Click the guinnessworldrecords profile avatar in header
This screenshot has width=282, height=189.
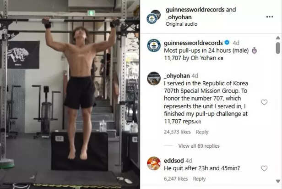click(152, 18)
